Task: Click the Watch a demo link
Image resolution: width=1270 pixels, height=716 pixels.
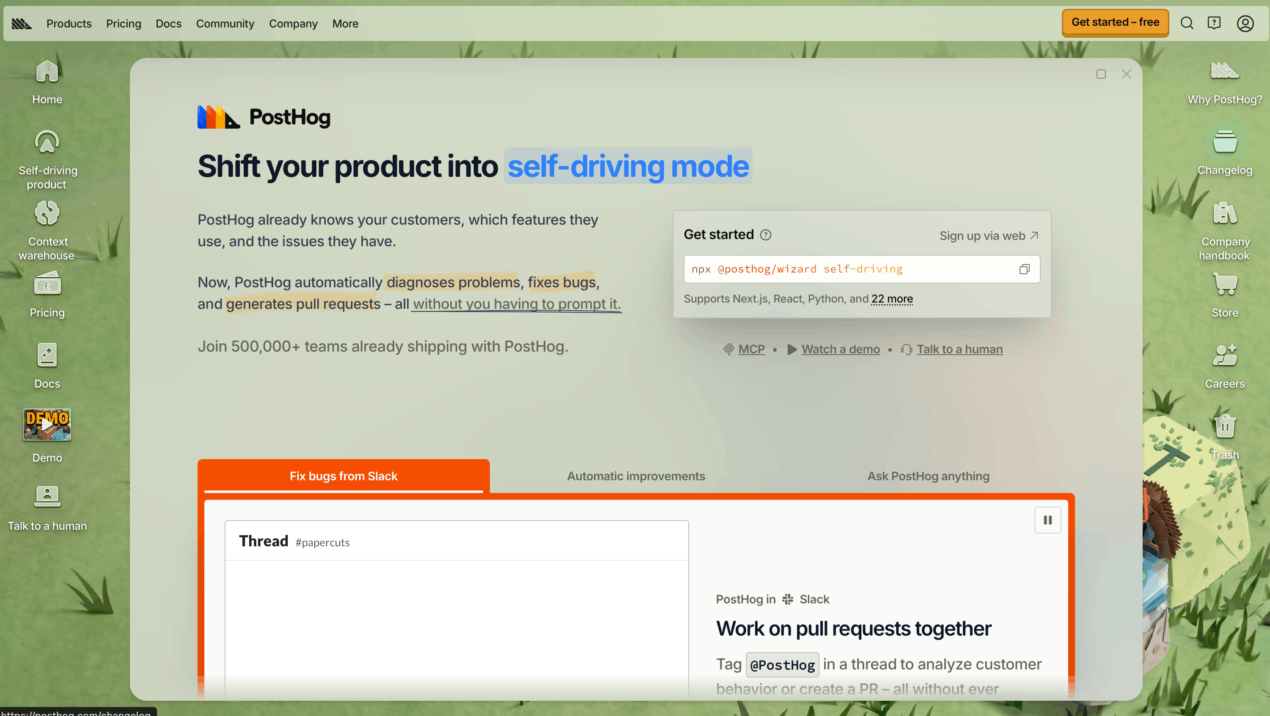Action: [x=841, y=349]
